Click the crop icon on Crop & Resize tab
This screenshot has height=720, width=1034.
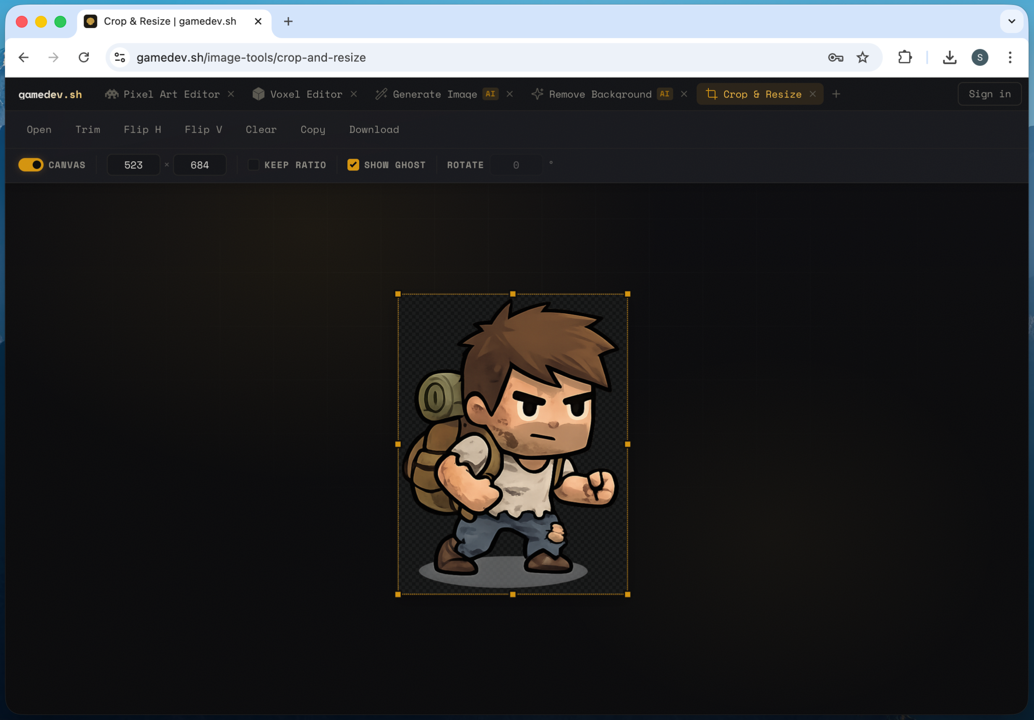pyautogui.click(x=712, y=94)
